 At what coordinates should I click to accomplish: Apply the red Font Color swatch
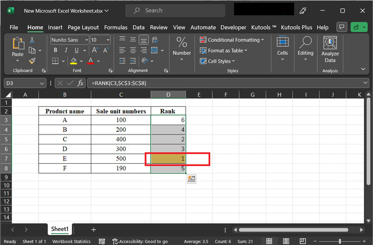90,61
